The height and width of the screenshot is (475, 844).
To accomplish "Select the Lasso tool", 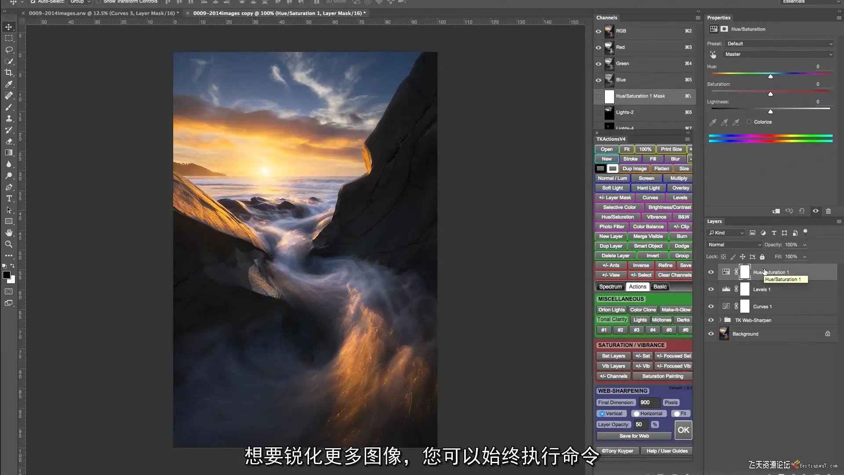I will point(9,50).
